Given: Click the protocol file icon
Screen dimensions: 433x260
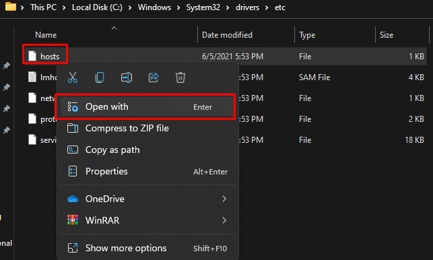Looking at the screenshot, I should pos(32,119).
